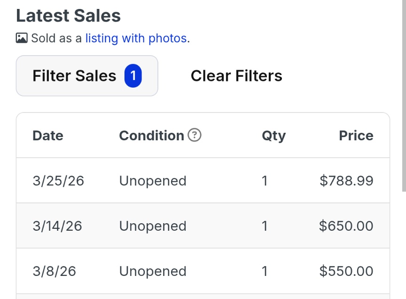Screen dimensions: 406x299
Task: Click the $788.99 price cell
Action: pyautogui.click(x=346, y=181)
